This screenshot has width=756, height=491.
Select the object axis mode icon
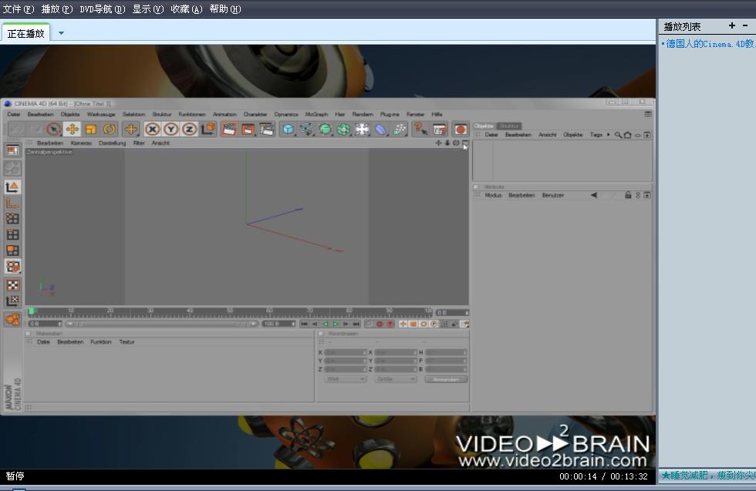click(x=12, y=203)
